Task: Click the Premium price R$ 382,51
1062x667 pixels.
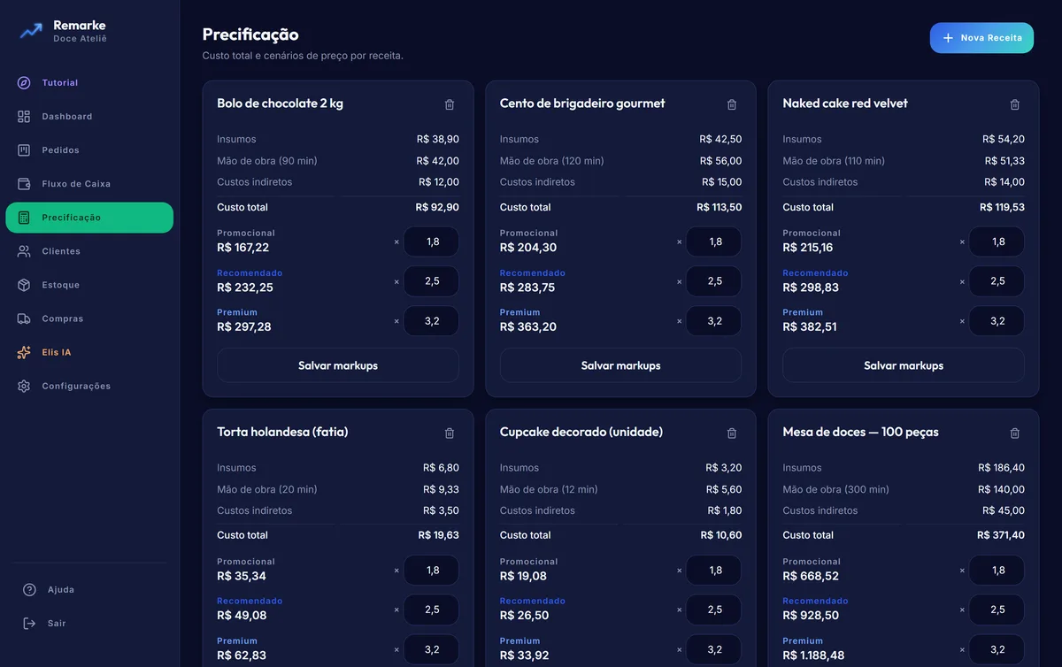Action: (810, 326)
